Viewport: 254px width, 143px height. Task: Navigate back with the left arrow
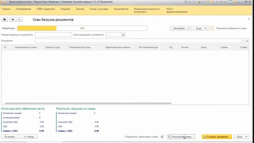(x=13, y=19)
